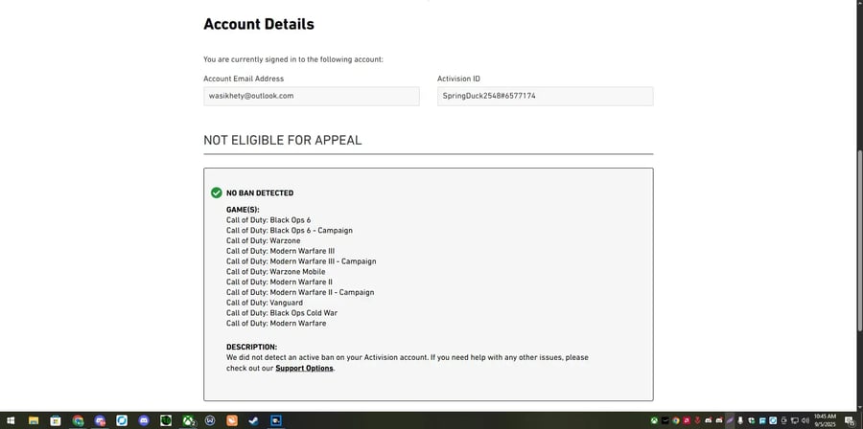Open the clock and date flyout
The image size is (863, 429).
(826, 420)
